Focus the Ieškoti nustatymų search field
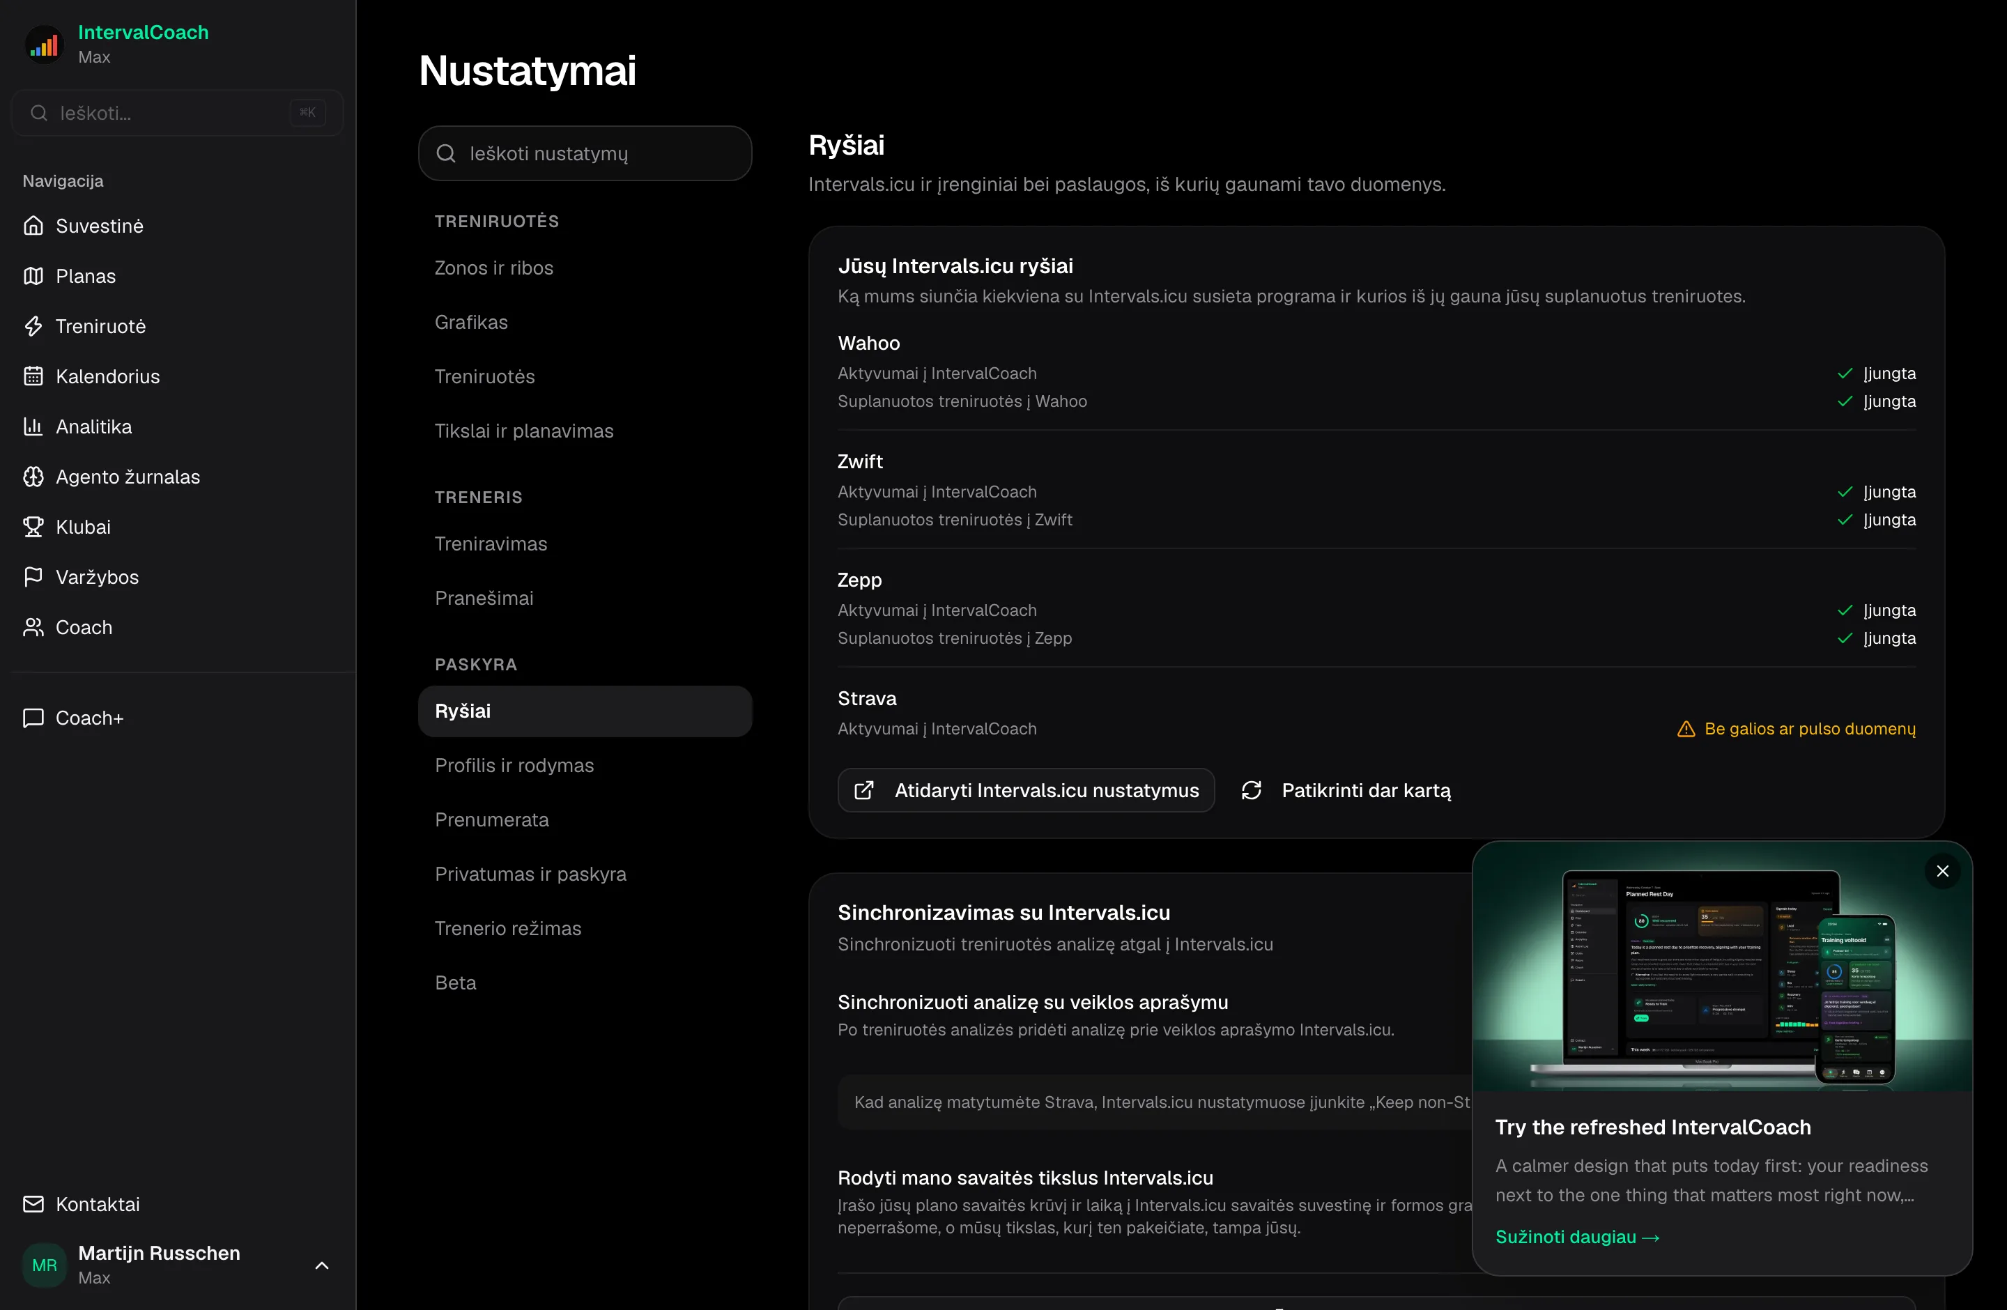 point(585,153)
